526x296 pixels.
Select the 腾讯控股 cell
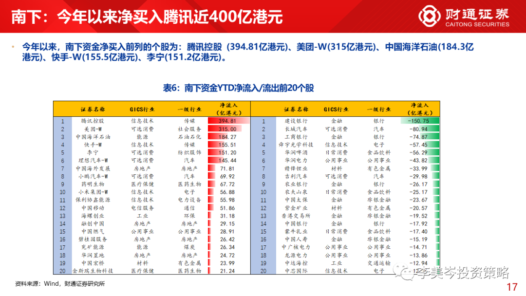(x=93, y=121)
